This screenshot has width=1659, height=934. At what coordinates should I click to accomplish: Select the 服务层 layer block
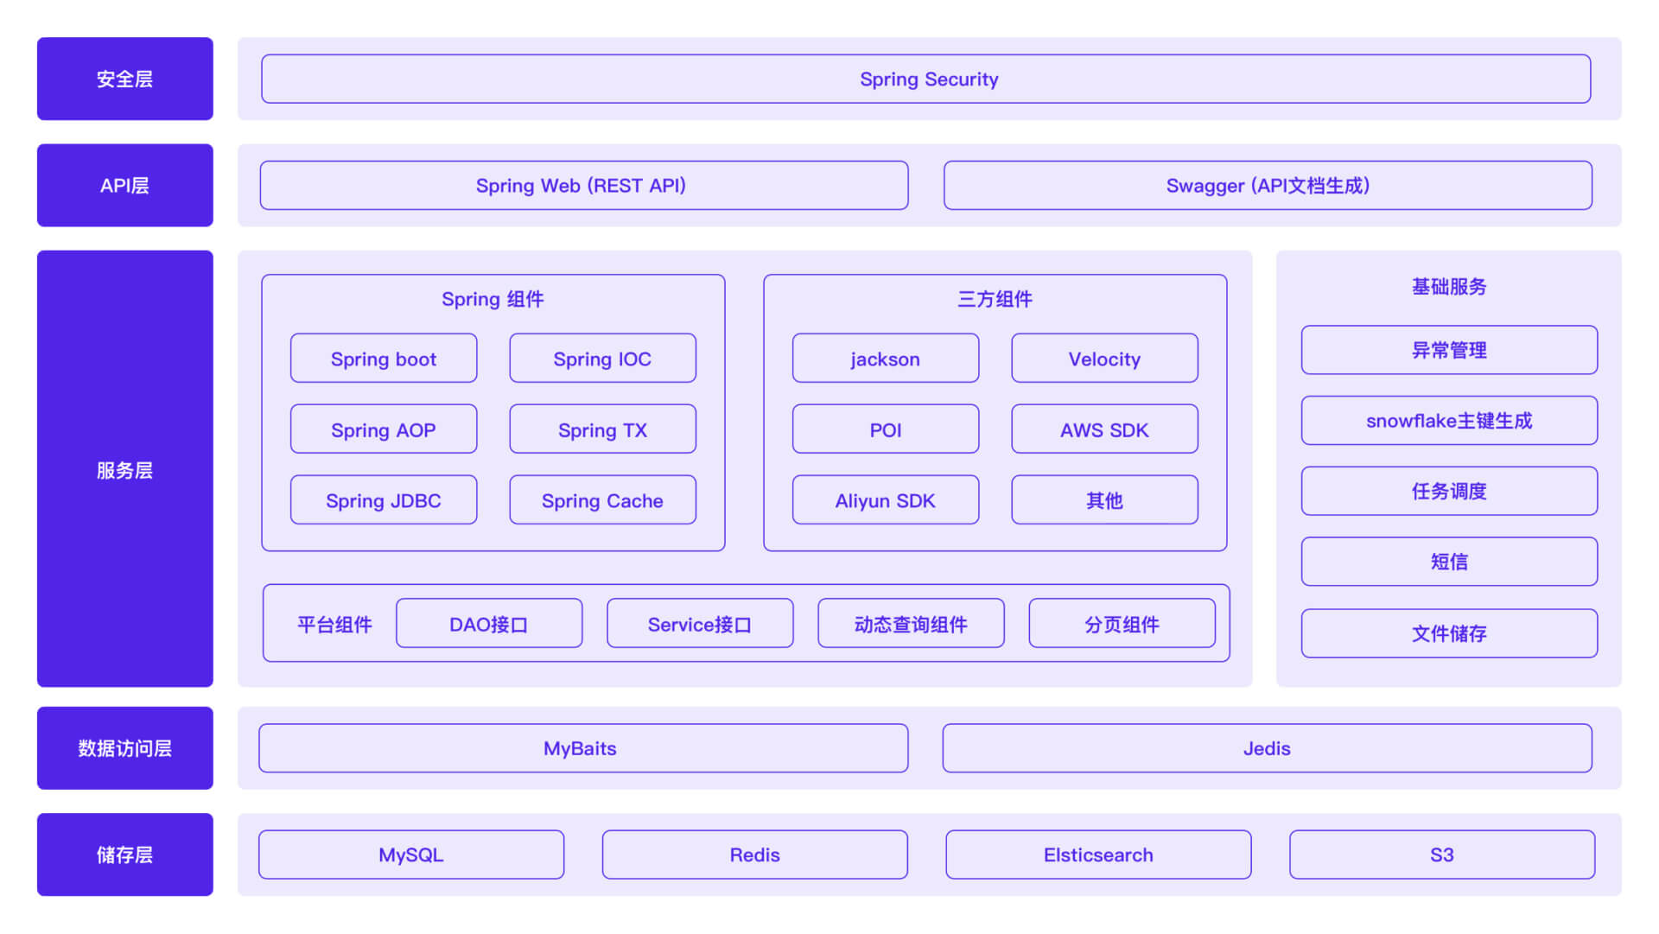click(124, 469)
